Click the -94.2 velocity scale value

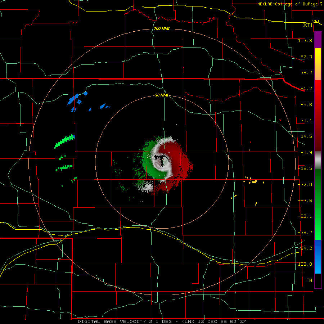[x=305, y=248]
